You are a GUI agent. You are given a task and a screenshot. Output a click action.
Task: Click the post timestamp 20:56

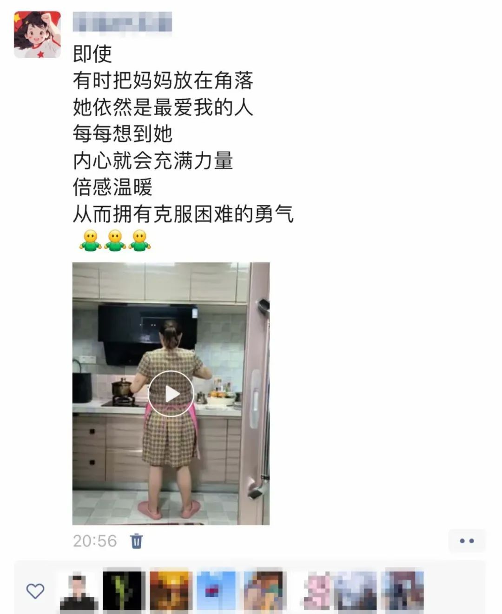click(x=95, y=541)
